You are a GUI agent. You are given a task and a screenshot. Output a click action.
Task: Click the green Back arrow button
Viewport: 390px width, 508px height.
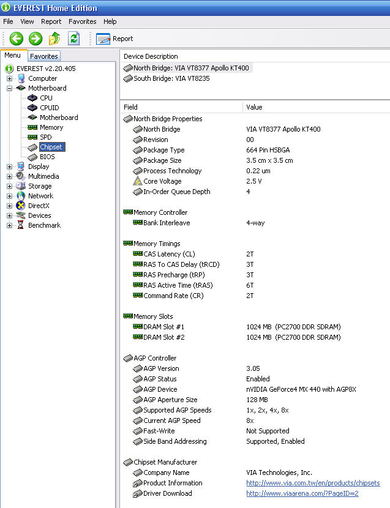(x=16, y=39)
